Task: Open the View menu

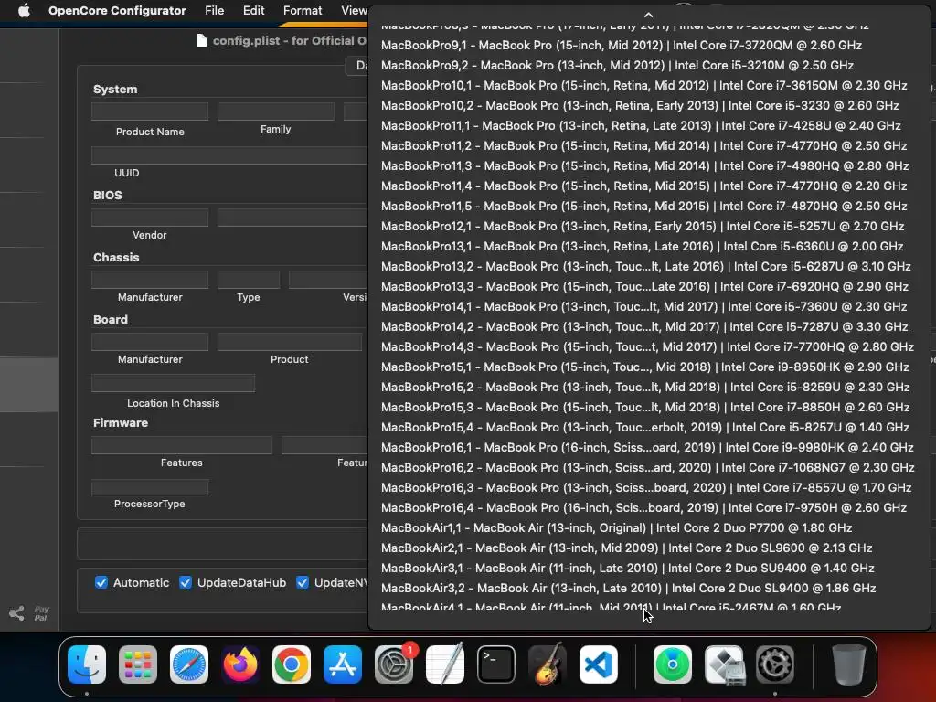Action: (354, 10)
